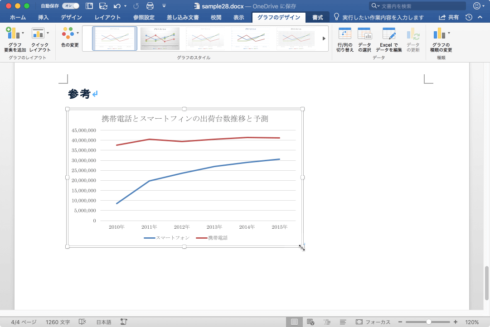The height and width of the screenshot is (327, 490).
Task: Switch to the 書式 tab
Action: pyautogui.click(x=317, y=18)
